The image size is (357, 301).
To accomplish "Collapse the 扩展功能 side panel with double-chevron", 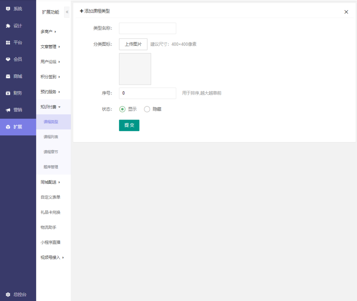I will pos(67,12).
